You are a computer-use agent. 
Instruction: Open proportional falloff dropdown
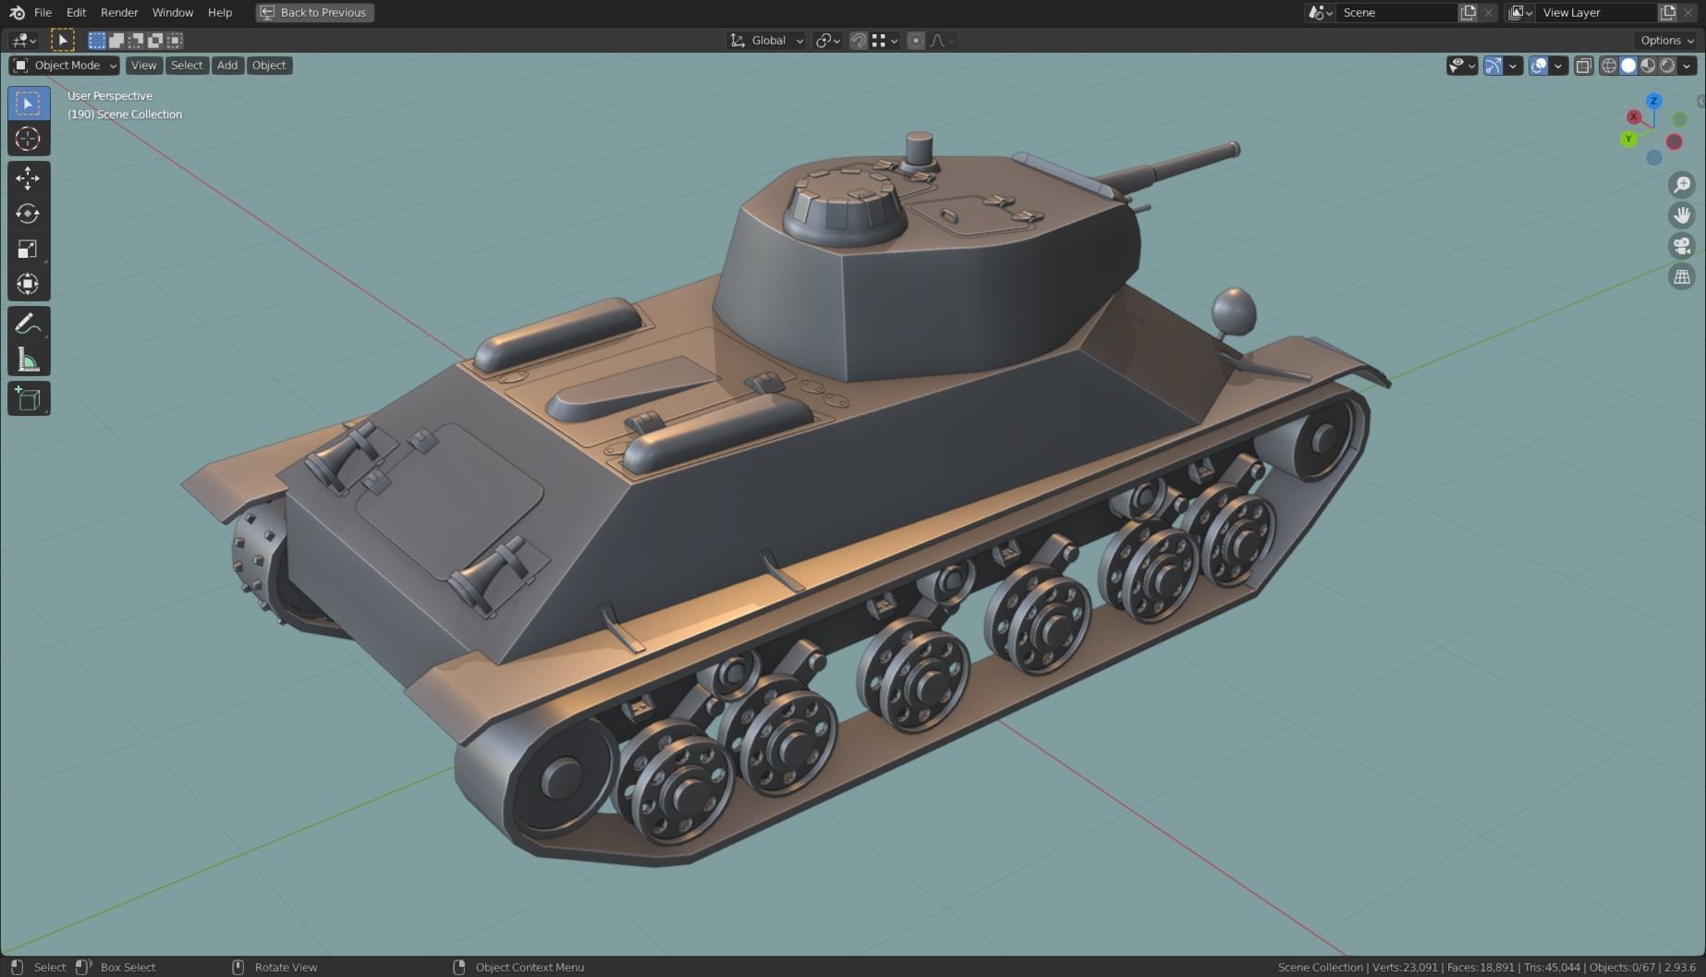click(942, 40)
